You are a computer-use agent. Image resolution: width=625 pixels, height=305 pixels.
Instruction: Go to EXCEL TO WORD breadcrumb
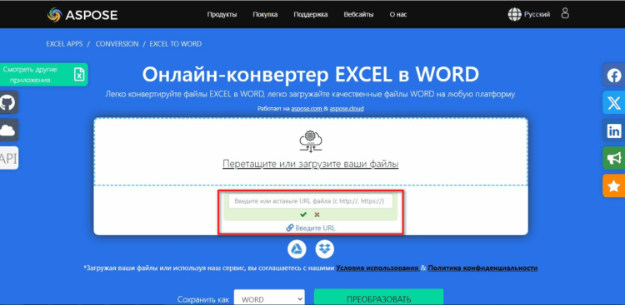pos(175,44)
